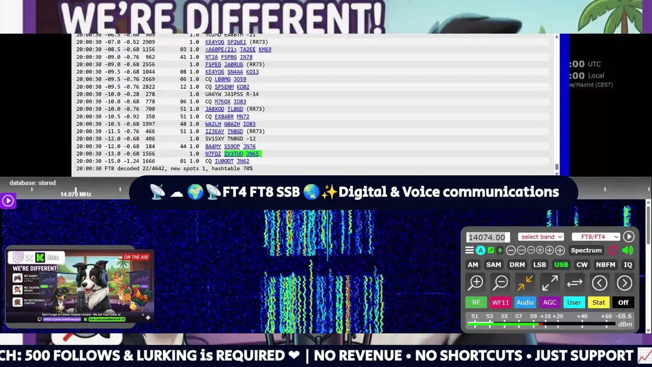Viewport: 652px width, 367px height.
Task: Open callsign link SP2WEI
Action: (x=236, y=42)
